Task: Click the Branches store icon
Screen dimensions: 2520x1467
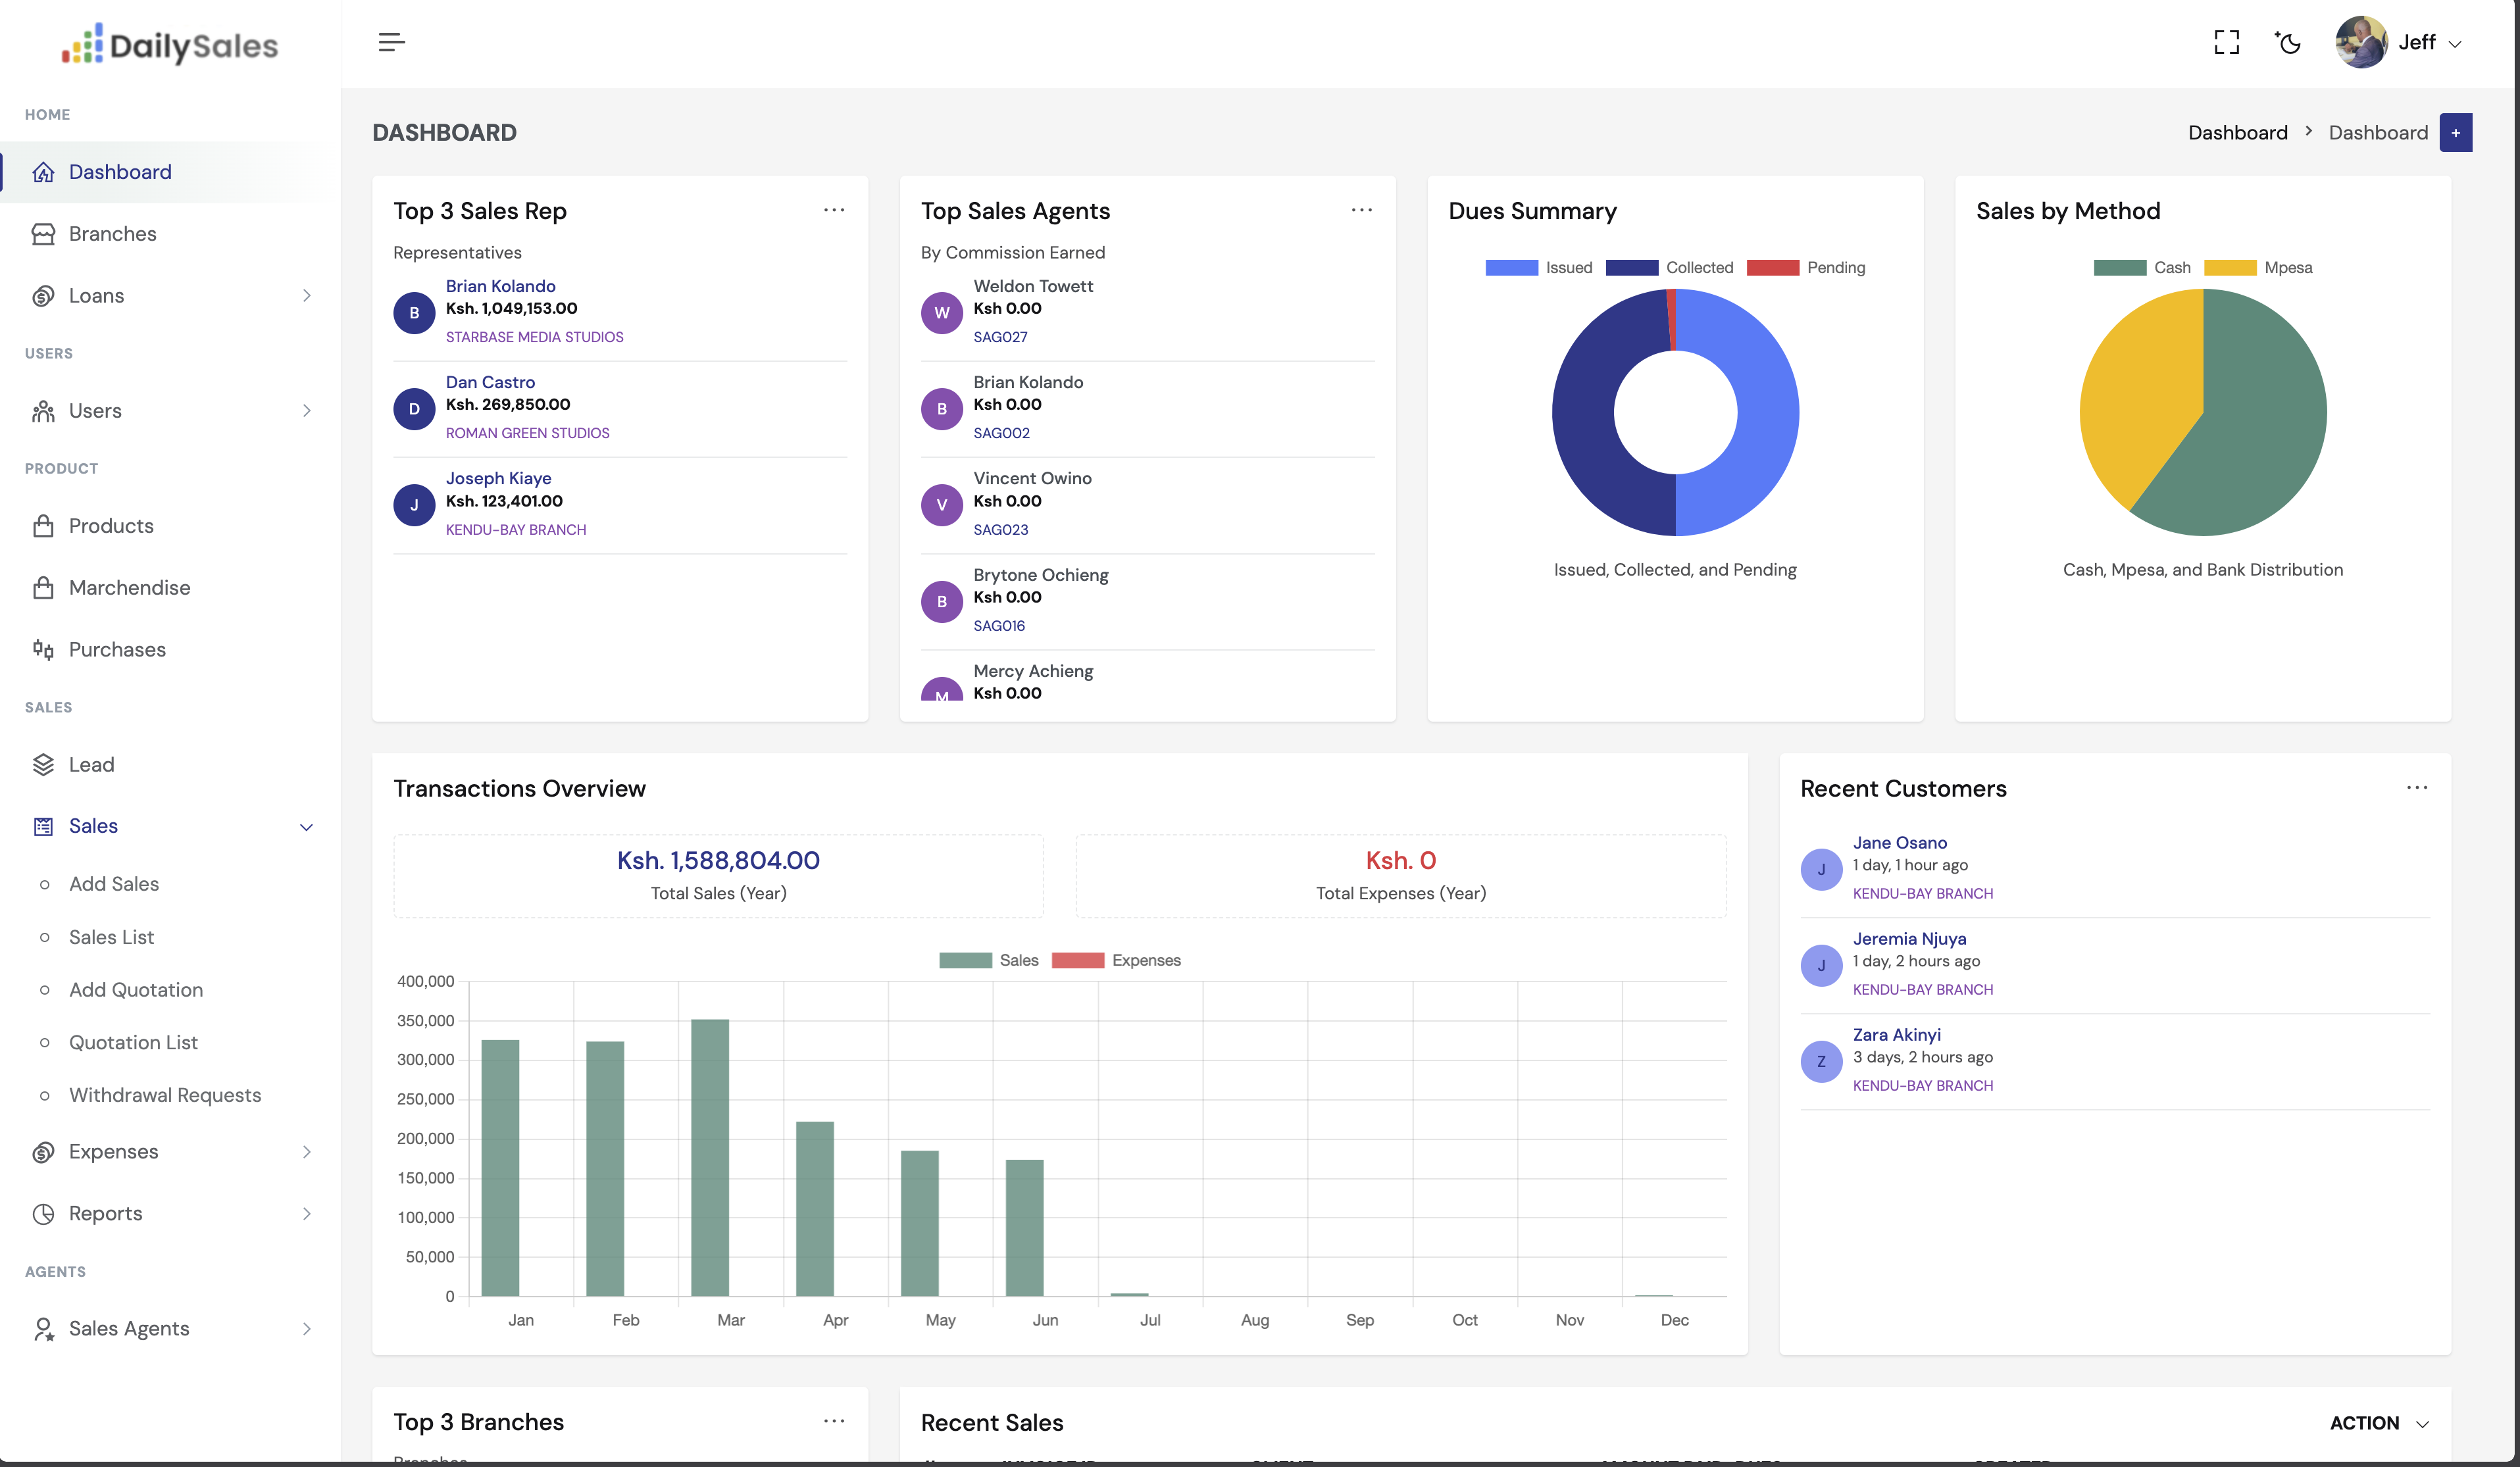Action: (x=43, y=234)
